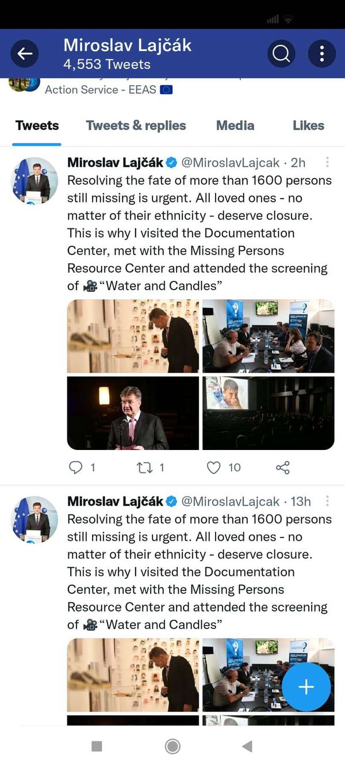
Task: Switch to the Tweets & replies tab
Action: coord(136,125)
